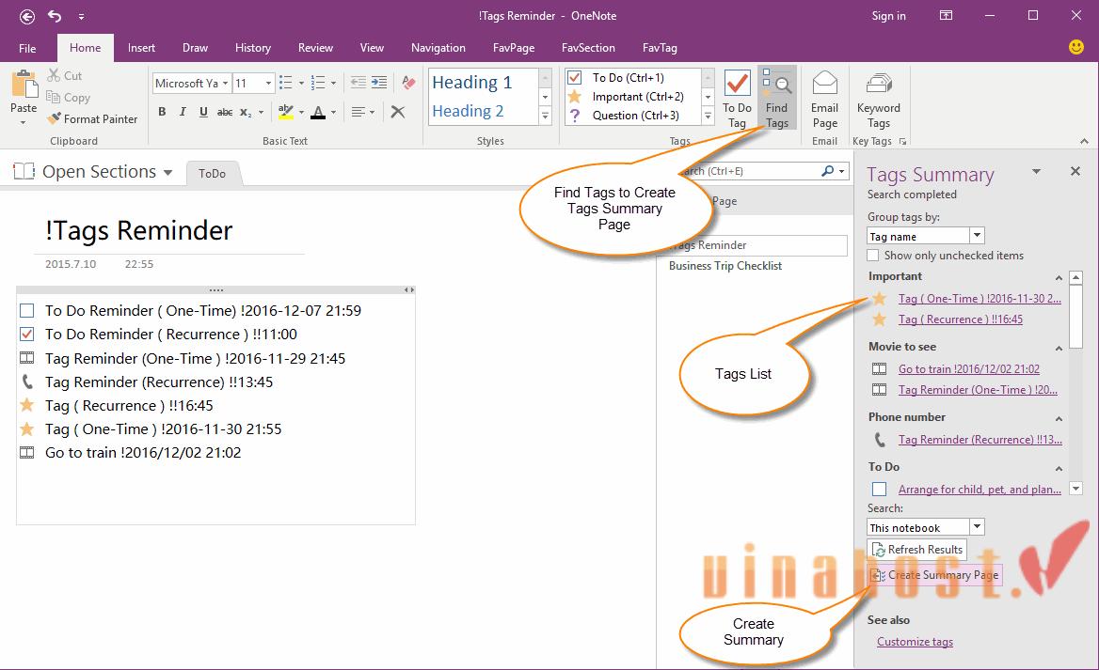Activate the Format Painter tool
1099x670 pixels.
click(92, 119)
